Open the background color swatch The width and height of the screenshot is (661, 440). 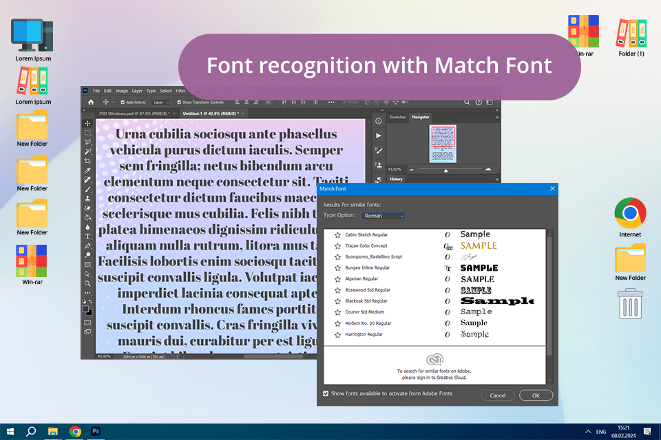90,313
